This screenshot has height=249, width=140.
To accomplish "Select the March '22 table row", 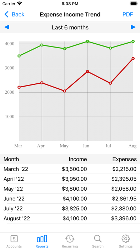I will pos(70,169).
